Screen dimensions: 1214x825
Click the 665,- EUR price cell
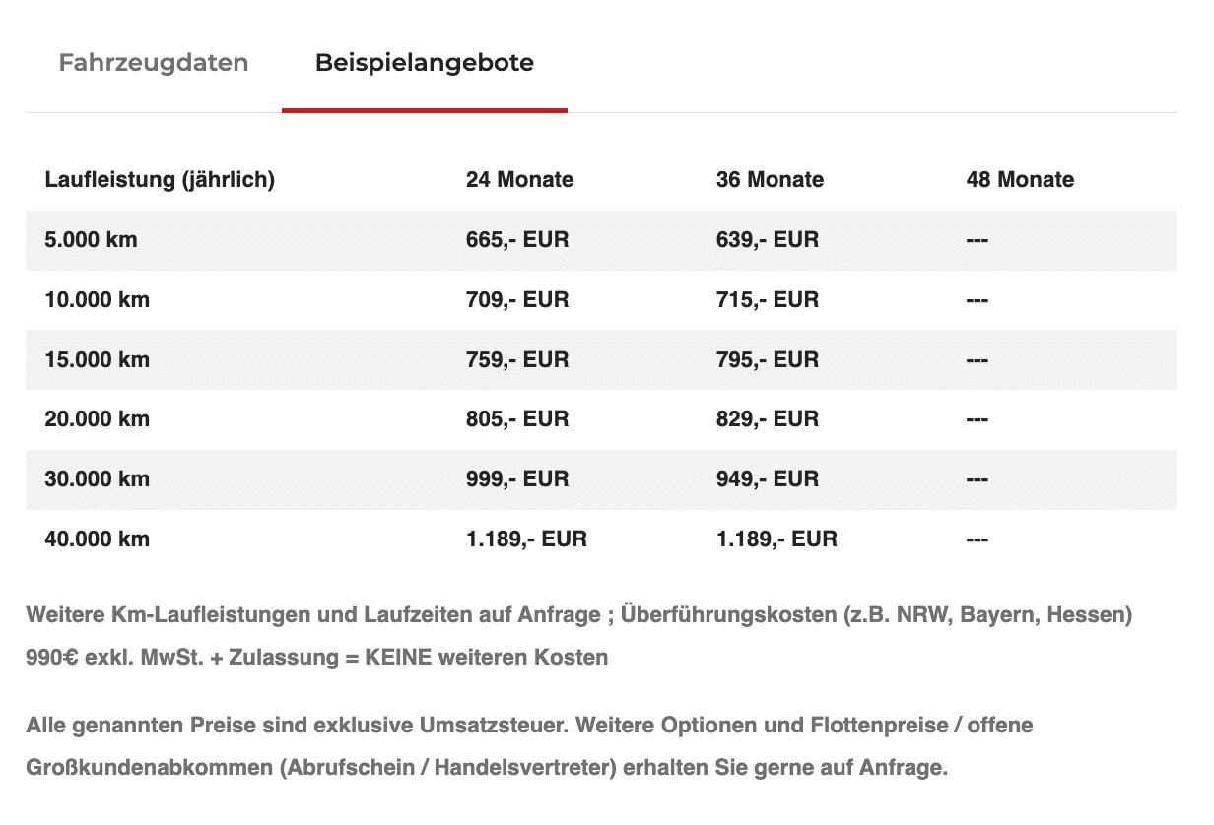click(x=517, y=240)
